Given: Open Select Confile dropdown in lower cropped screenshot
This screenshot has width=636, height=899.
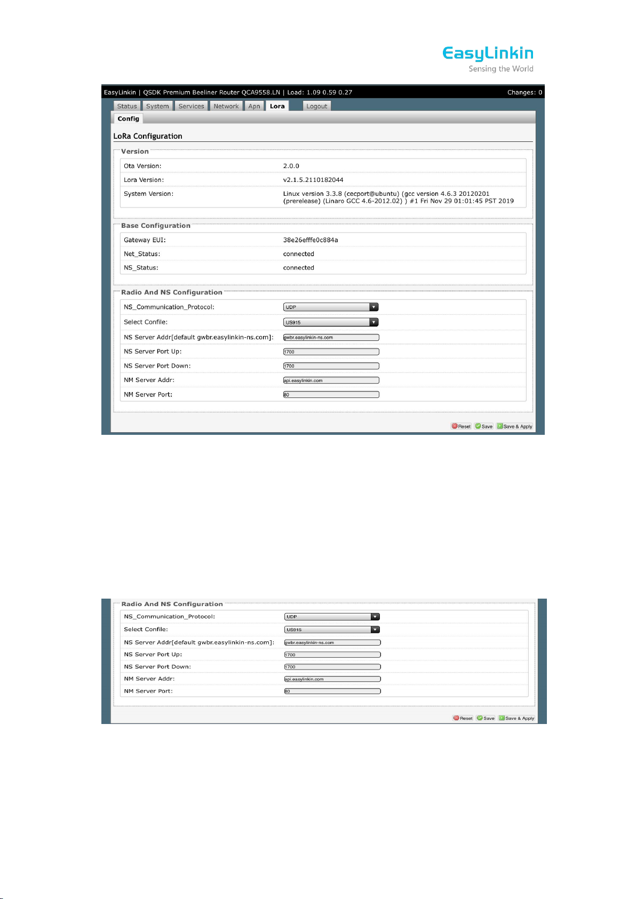Looking at the screenshot, I should click(332, 630).
